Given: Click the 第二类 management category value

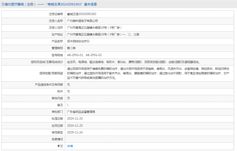Looking at the screenshot, I should (x=71, y=48).
